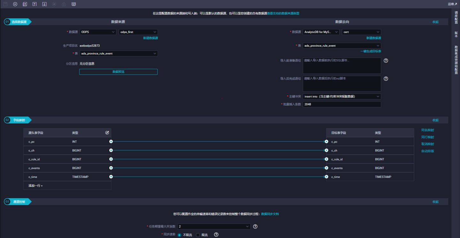Image resolution: width=460 pixels, height=238 pixels.
Task: Click the submit (upload arrow) toolbar icon
Action: tap(34, 4)
